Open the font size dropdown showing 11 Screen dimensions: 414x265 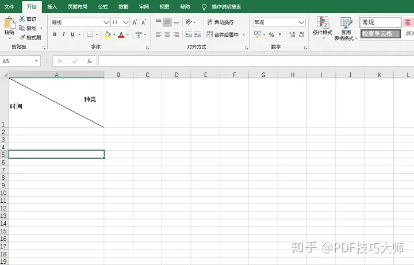126,22
